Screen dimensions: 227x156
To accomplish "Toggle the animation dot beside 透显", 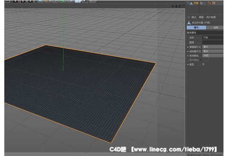I will click(x=188, y=64).
